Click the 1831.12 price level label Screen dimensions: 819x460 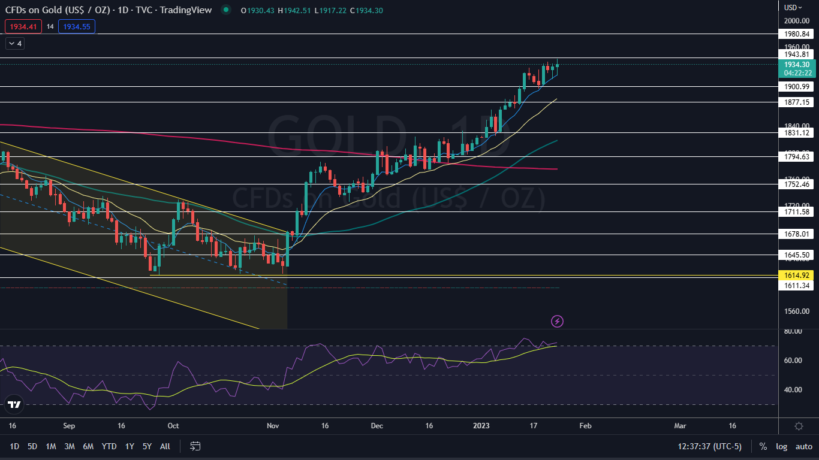point(797,133)
